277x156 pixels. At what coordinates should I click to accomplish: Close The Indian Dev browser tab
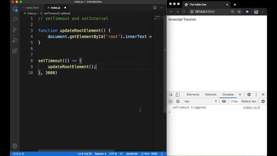coord(227,5)
